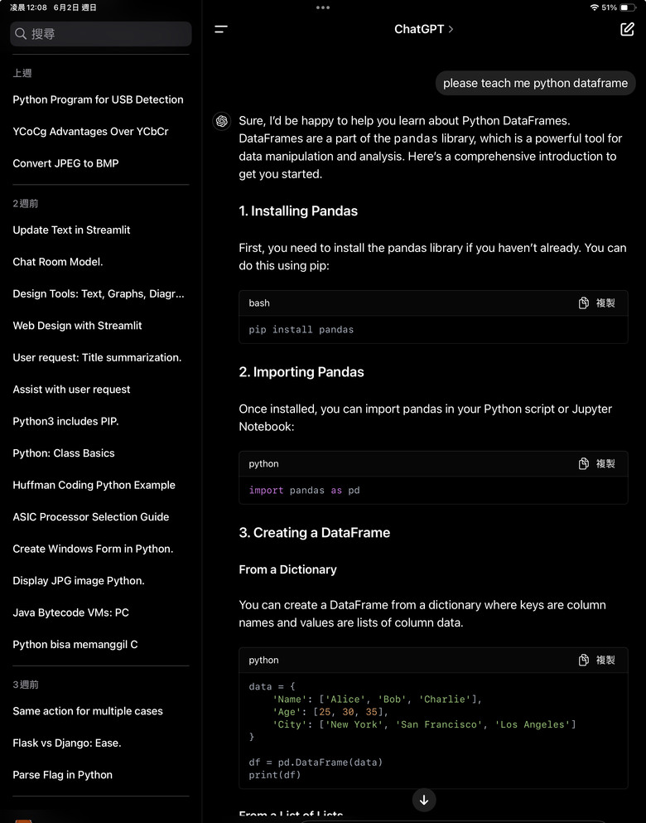Open Flask vs Django: Ease chat
The height and width of the screenshot is (823, 646).
point(66,743)
